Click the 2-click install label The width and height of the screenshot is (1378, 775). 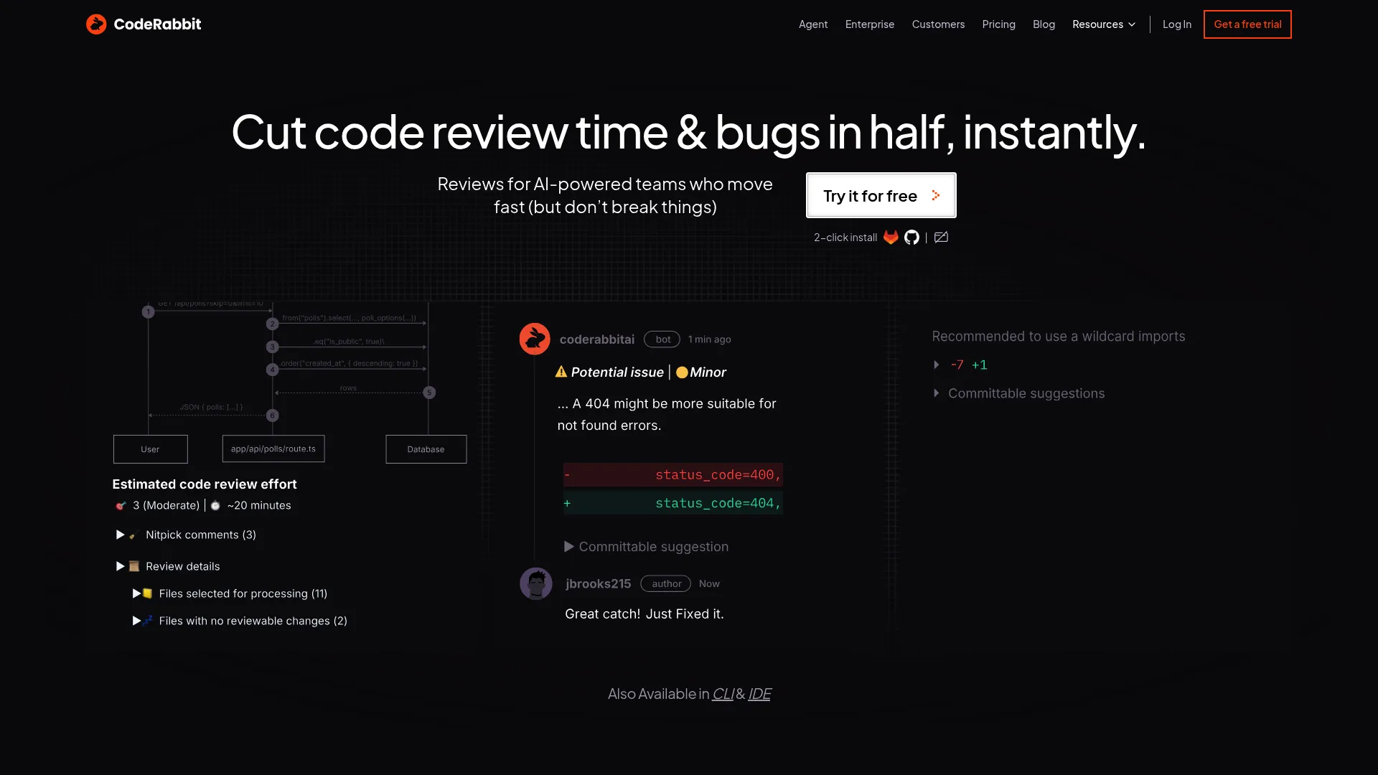[x=845, y=238]
